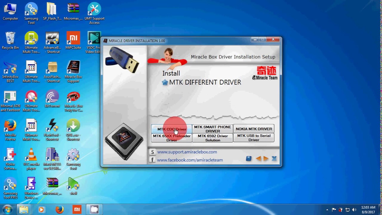Open media player taskbar icon

pyautogui.click(x=41, y=210)
